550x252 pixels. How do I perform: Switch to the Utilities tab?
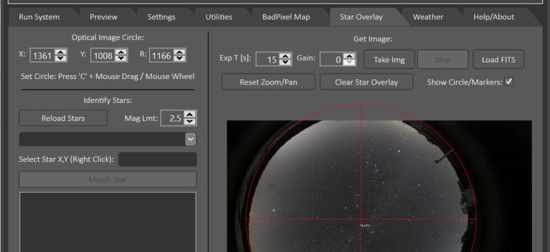click(x=219, y=17)
